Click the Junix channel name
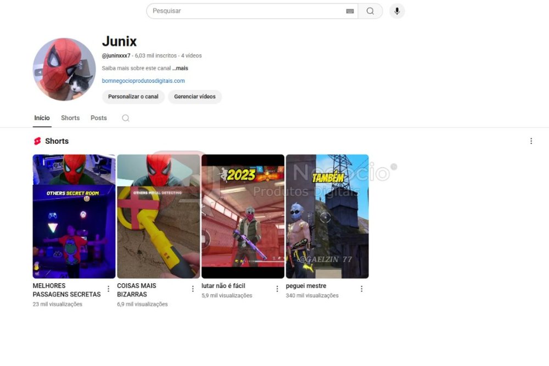This screenshot has width=549, height=366. pos(119,41)
